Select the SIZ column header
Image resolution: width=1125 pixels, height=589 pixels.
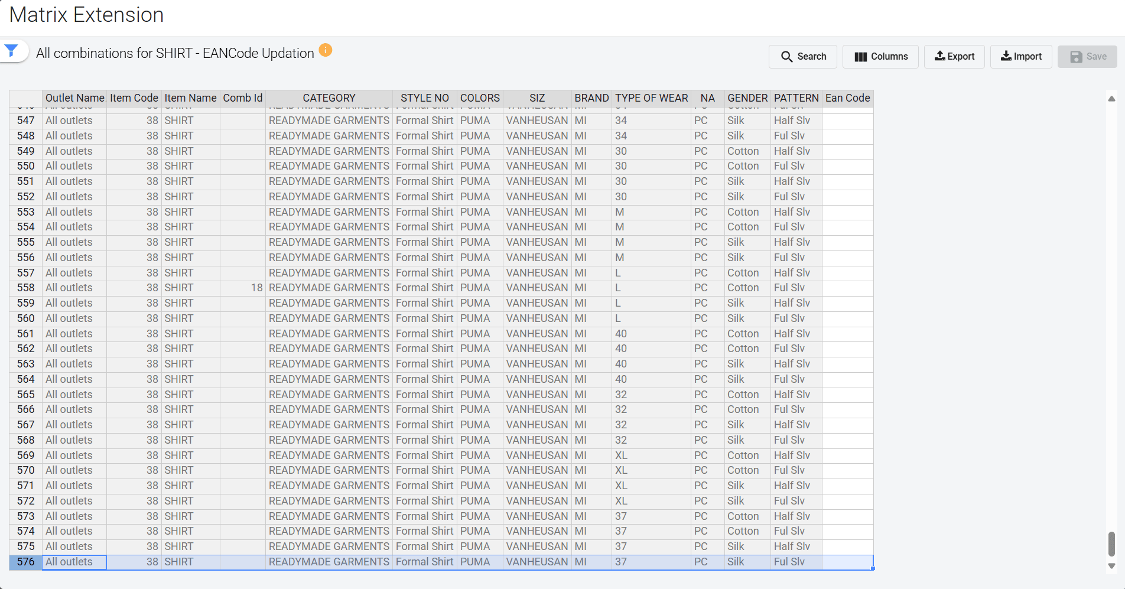(x=537, y=98)
